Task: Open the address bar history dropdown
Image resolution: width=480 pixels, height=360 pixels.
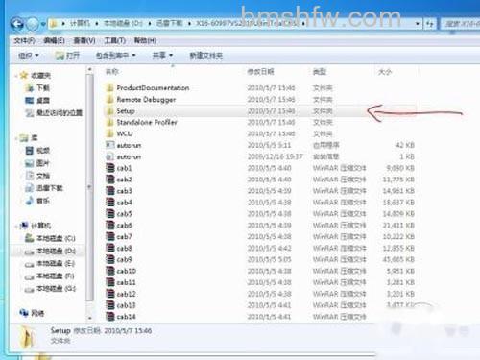Action: 418,24
